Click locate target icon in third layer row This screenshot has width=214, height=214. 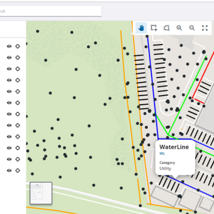click(18, 69)
